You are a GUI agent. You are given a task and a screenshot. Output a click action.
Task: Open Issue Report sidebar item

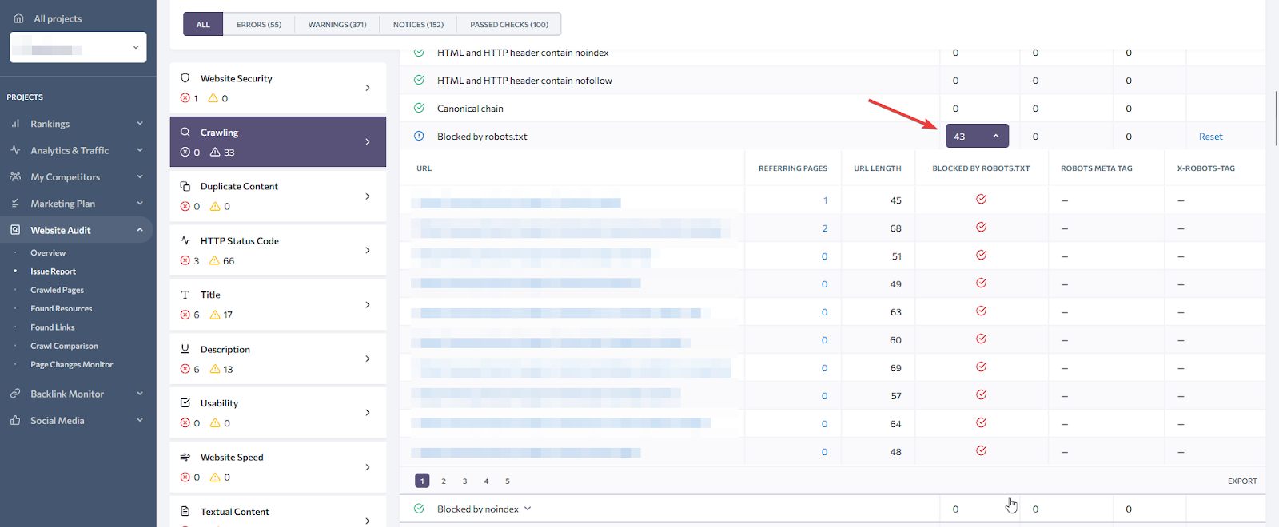coord(53,271)
